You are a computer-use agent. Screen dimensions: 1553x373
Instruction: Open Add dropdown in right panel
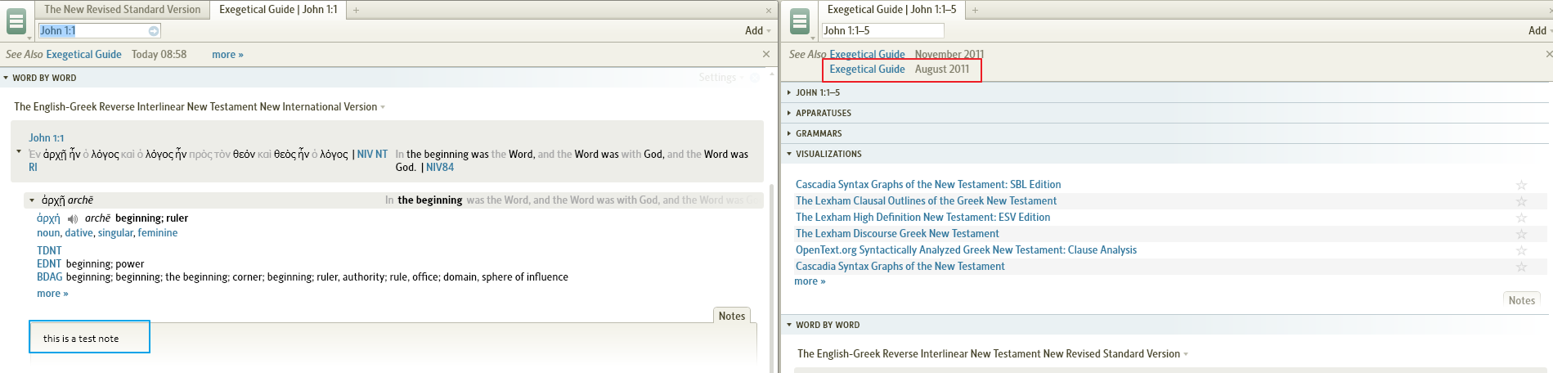coord(1540,30)
